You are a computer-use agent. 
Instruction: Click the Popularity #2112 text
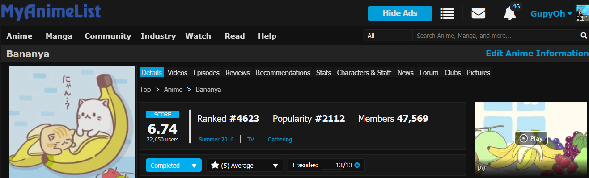pyautogui.click(x=309, y=119)
